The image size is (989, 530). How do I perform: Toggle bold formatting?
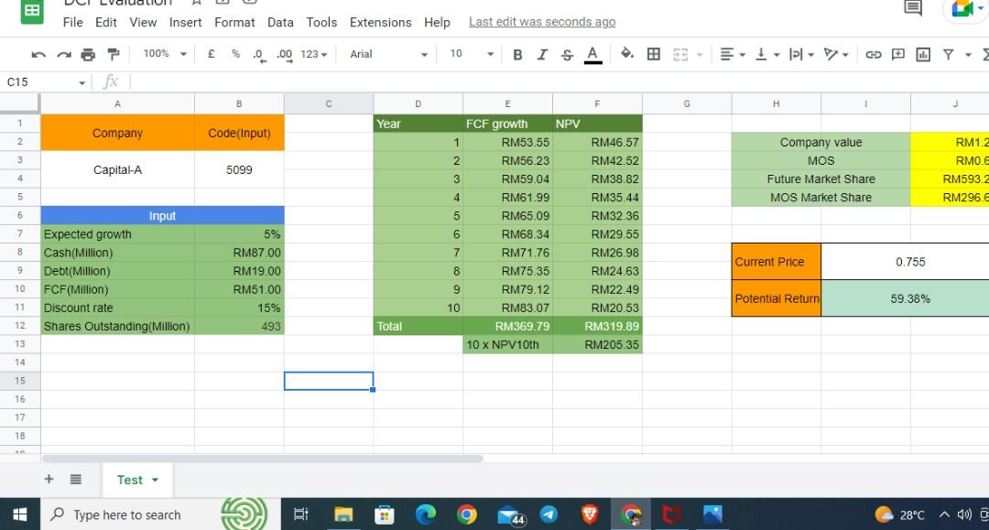point(517,55)
